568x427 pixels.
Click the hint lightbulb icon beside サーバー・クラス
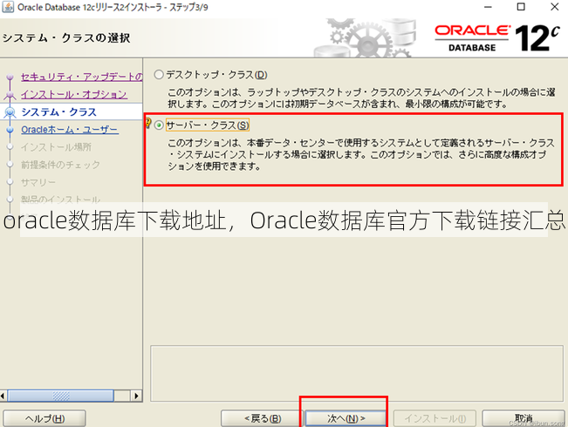[147, 122]
